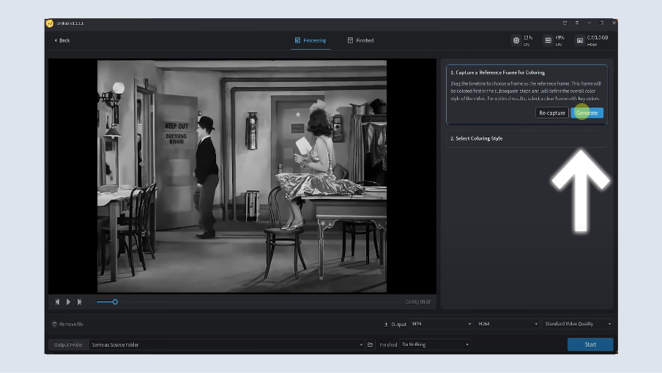Minimize the UniFab window
Image resolution: width=662 pixels, height=373 pixels.
[x=590, y=23]
